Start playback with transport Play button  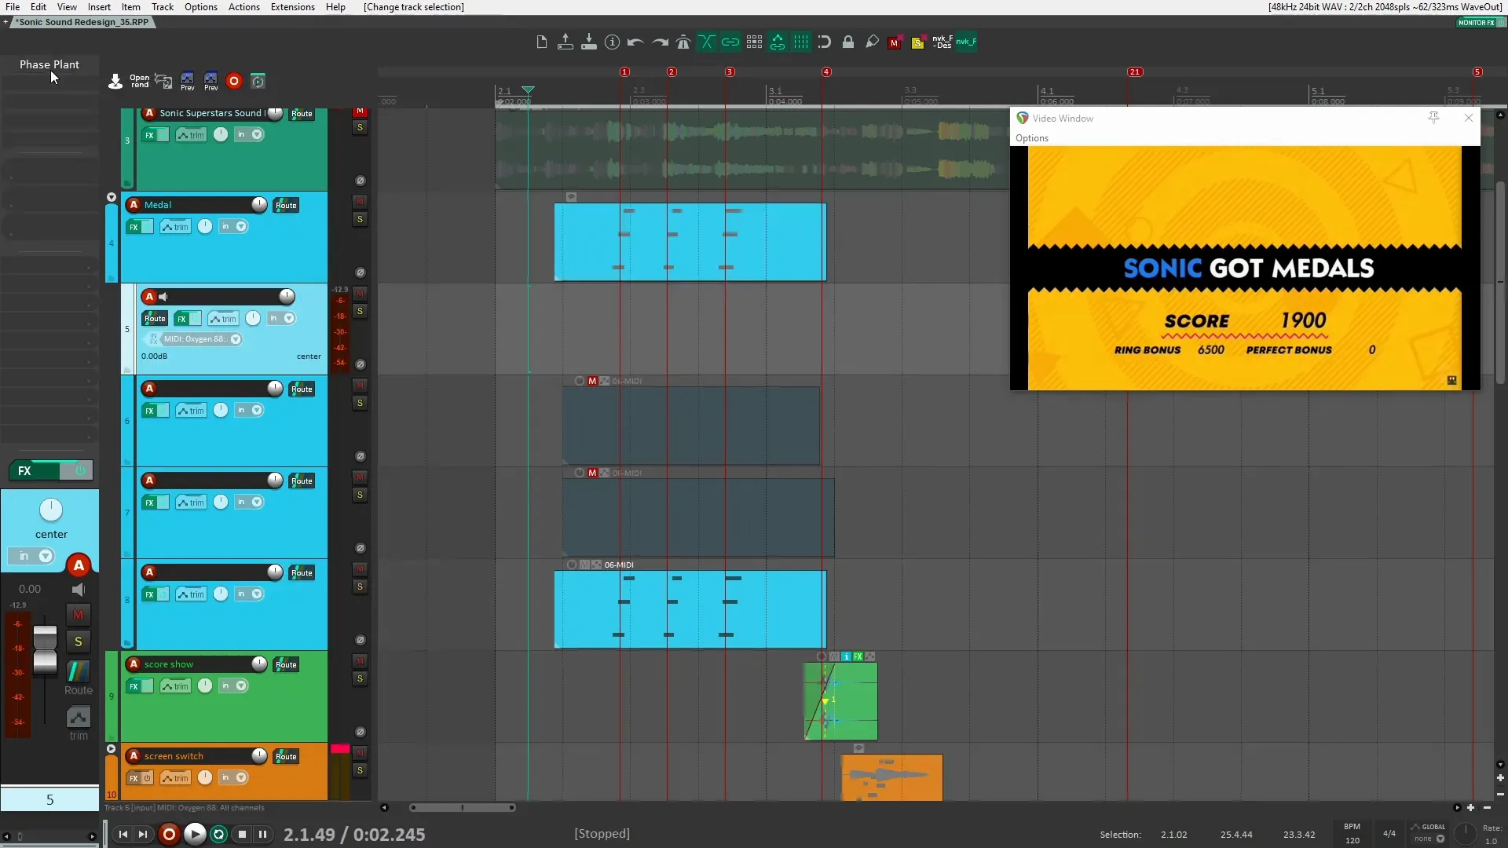pos(195,835)
